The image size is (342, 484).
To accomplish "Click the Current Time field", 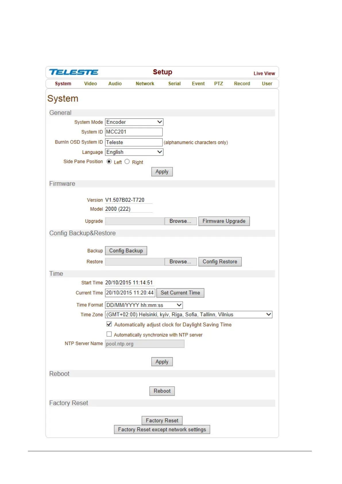I will pos(130,293).
